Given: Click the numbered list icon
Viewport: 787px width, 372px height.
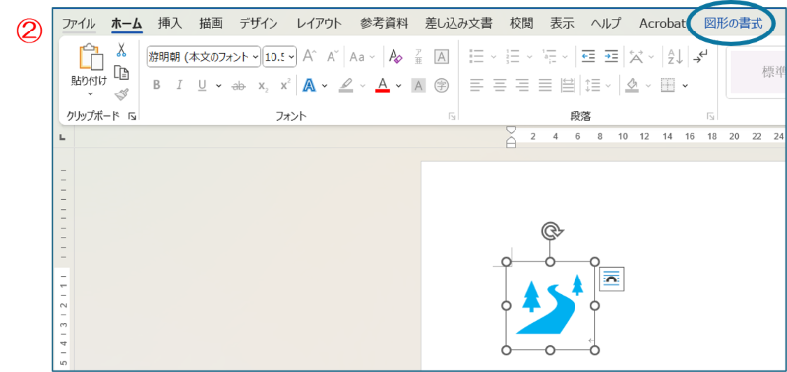Looking at the screenshot, I should click(x=513, y=57).
